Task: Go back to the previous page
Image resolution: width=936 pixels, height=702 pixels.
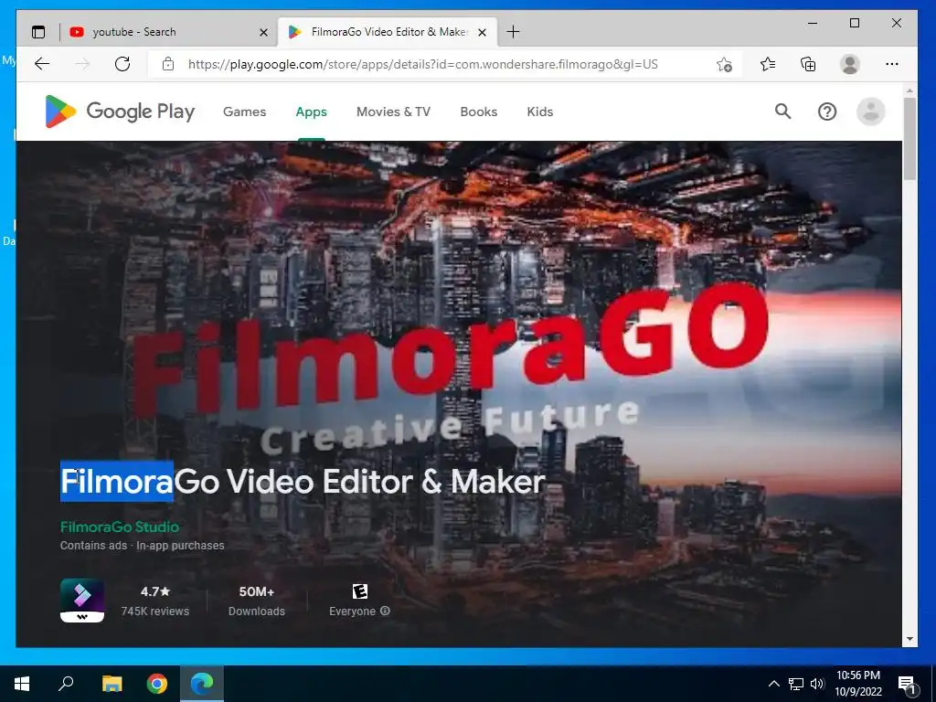Action: pos(42,64)
